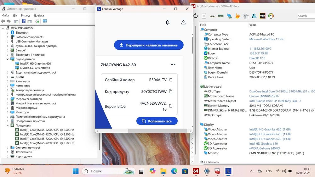Click update driver icon in Device Manager toolbar
Image resolution: width=315 pixels, height=177 pixels.
click(x=37, y=21)
